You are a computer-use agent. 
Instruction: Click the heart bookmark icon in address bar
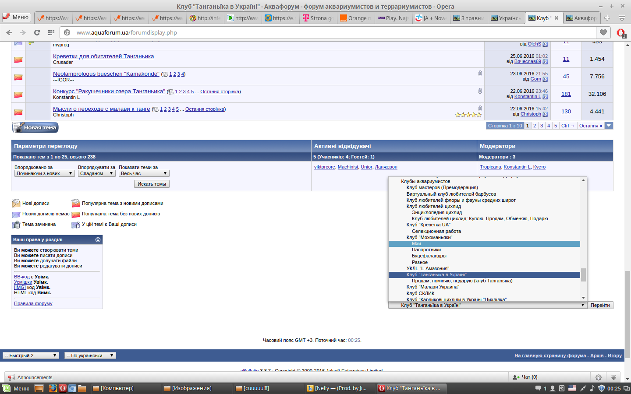click(603, 32)
